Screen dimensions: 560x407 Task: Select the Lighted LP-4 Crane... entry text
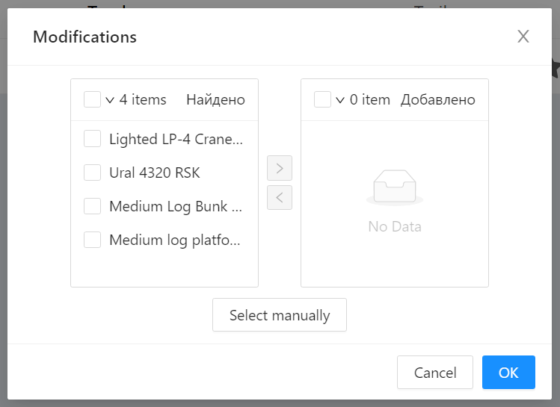(176, 139)
